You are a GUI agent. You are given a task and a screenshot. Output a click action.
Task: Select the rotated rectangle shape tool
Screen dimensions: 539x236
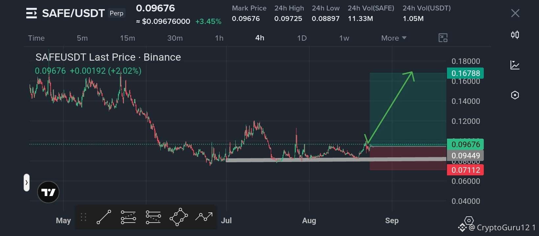click(x=178, y=217)
